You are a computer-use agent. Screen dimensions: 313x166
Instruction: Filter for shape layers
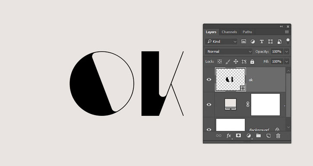(270, 41)
